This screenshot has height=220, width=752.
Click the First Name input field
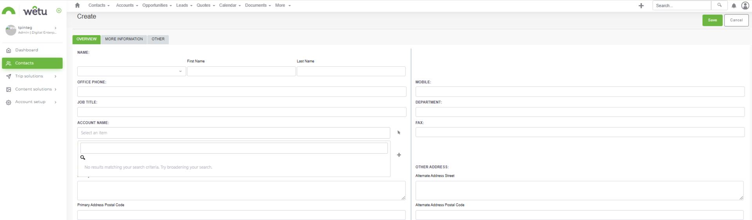click(241, 71)
